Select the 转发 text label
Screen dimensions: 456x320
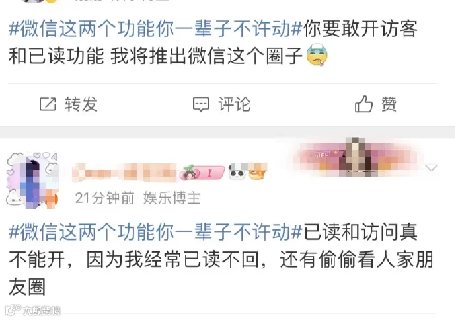81,104
